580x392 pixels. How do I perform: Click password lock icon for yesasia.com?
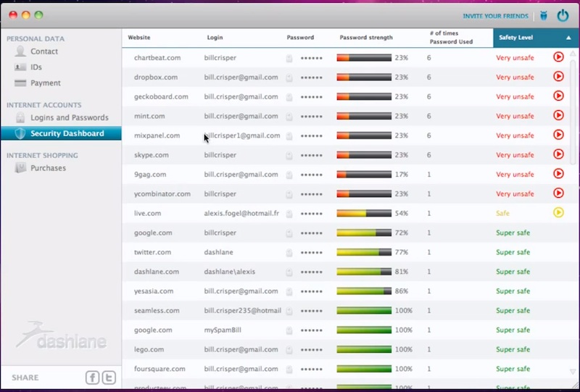point(289,291)
